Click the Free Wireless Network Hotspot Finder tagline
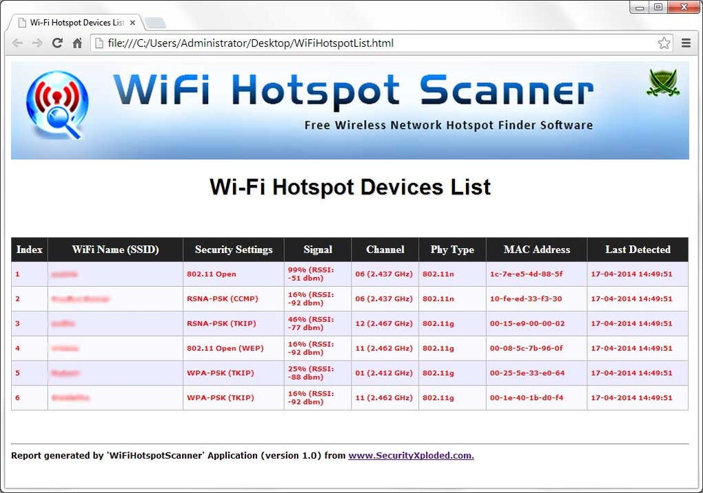This screenshot has width=703, height=493. tap(449, 125)
